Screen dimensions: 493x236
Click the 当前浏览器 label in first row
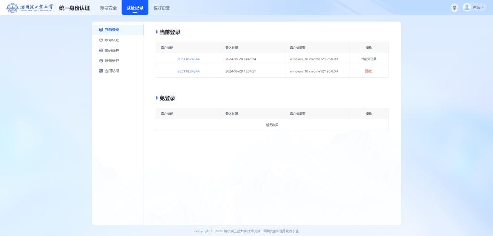369,59
